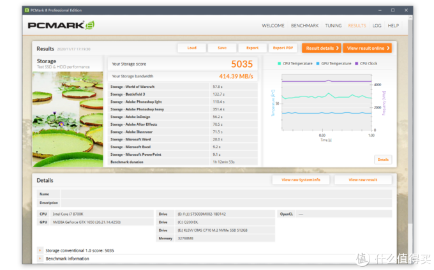The width and height of the screenshot is (434, 270).
Task: Open the LOG tab
Action: pyautogui.click(x=377, y=26)
